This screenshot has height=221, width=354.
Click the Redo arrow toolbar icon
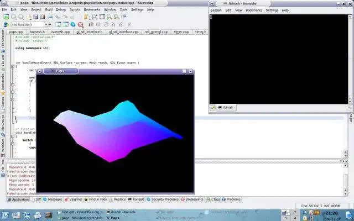click(65, 17)
